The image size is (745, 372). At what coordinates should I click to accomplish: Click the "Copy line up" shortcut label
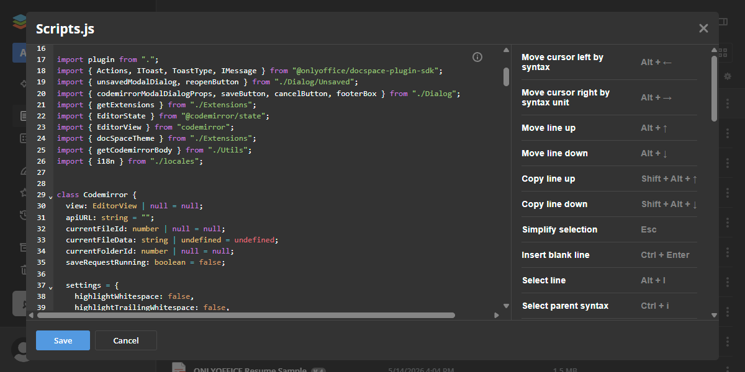[548, 179]
